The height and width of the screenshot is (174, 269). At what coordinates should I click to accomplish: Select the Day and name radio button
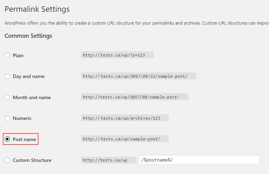point(7,76)
